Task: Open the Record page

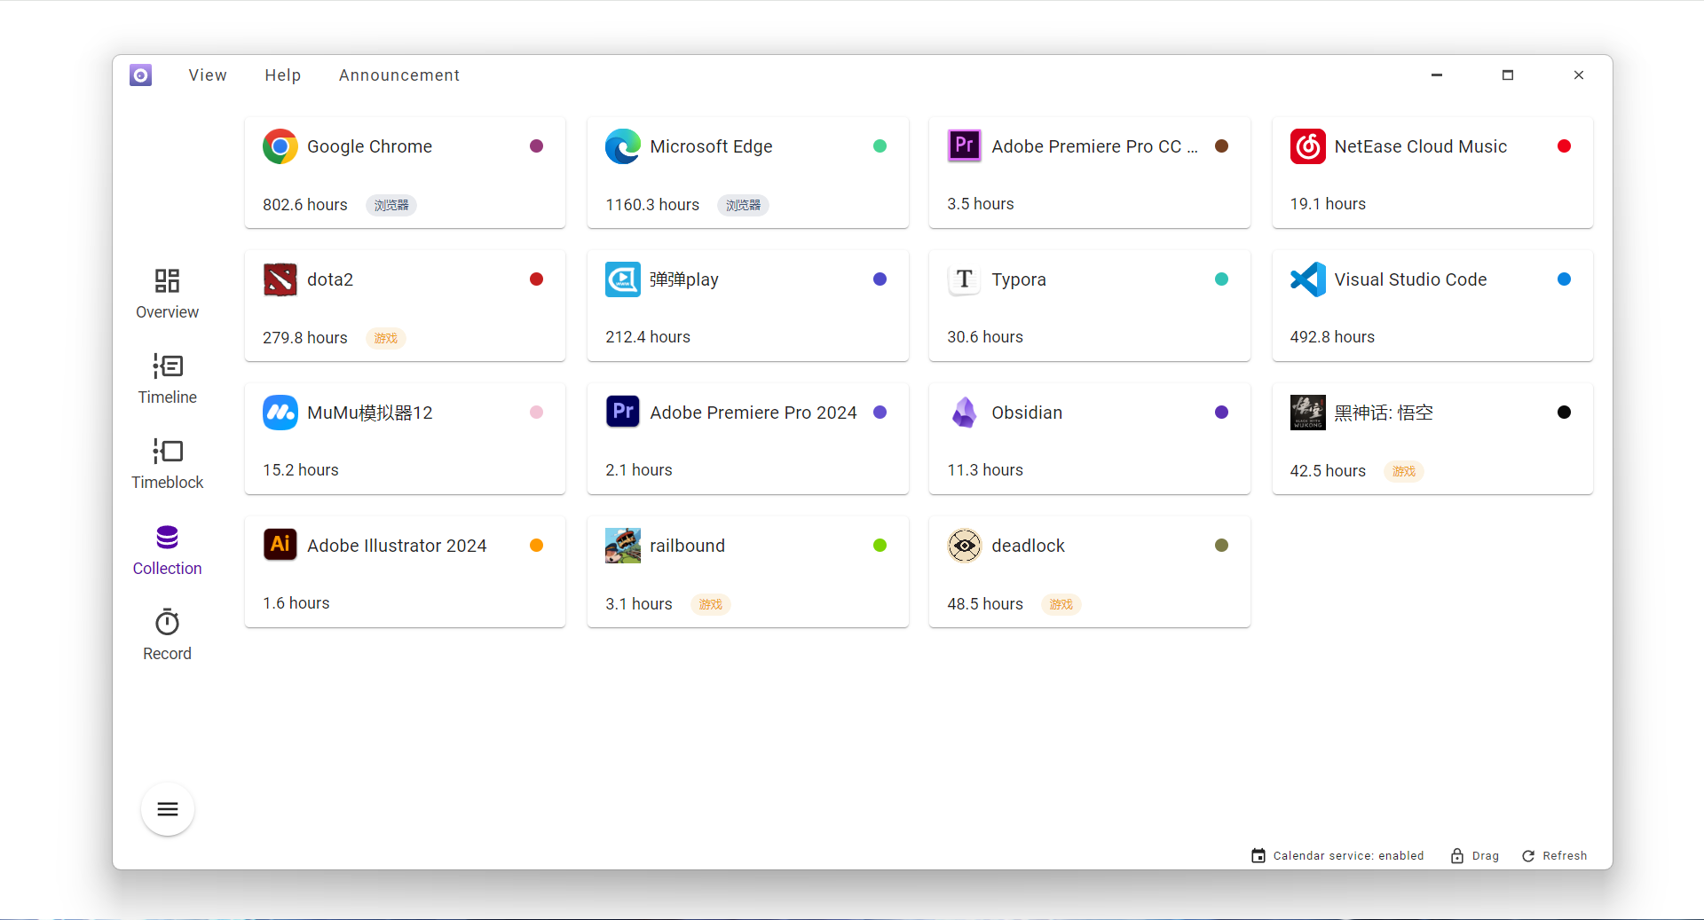Action: (x=167, y=635)
